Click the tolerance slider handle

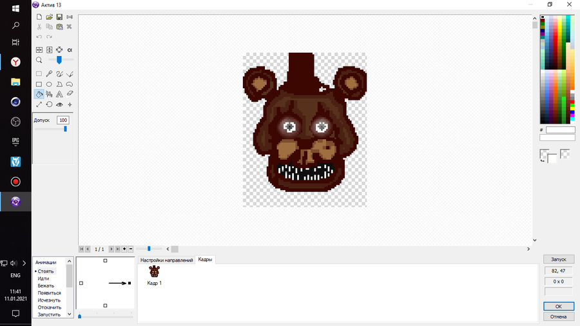pos(65,129)
